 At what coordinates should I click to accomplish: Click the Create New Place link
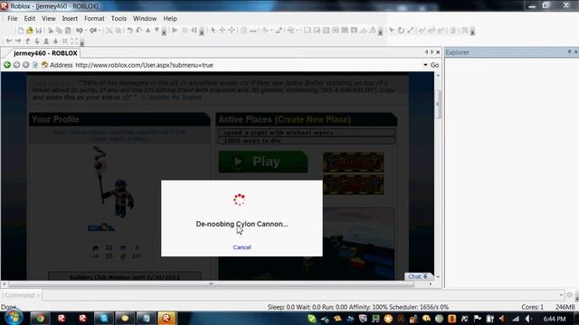[313, 119]
